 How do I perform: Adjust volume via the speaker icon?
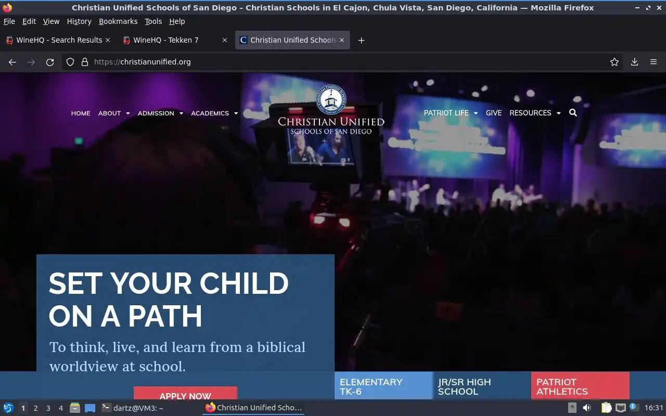pos(587,408)
